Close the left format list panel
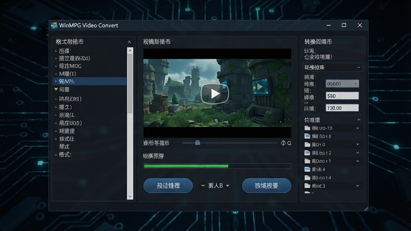The image size is (411, 231). [x=129, y=42]
